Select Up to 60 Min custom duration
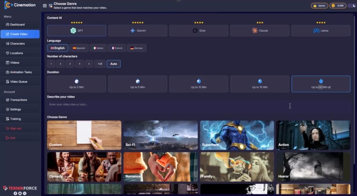The image size is (357, 196). coord(321,84)
